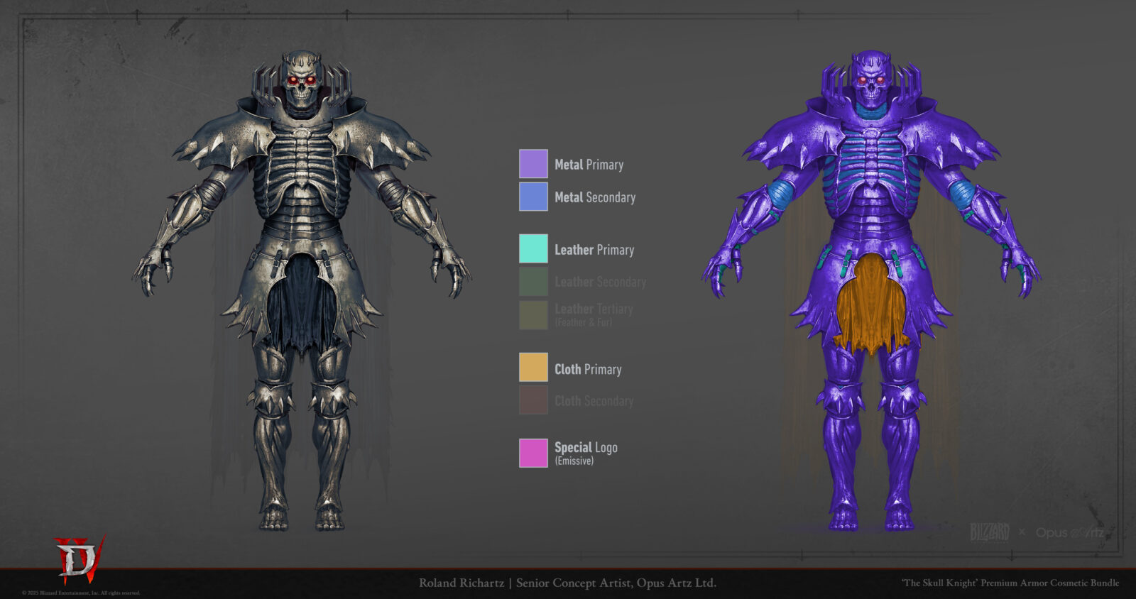Click the Blizzard copyright notice text
This screenshot has width=1136, height=599.
tap(81, 593)
